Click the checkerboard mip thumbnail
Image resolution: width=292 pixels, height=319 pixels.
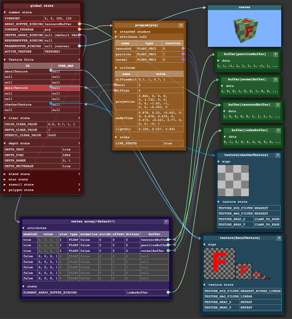pos(233,181)
